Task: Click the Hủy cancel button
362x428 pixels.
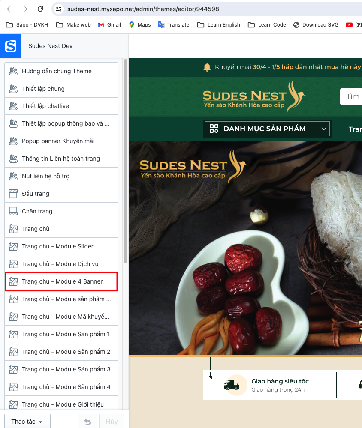Action: pos(112,422)
